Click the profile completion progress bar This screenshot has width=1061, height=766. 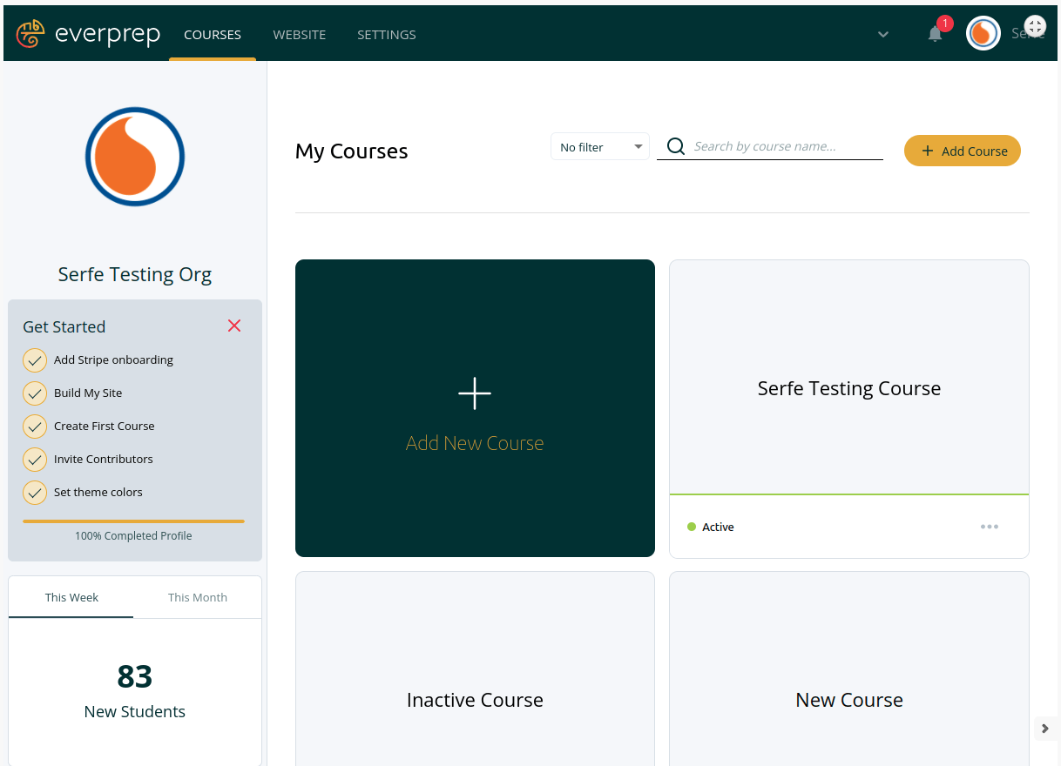pyautogui.click(x=133, y=521)
